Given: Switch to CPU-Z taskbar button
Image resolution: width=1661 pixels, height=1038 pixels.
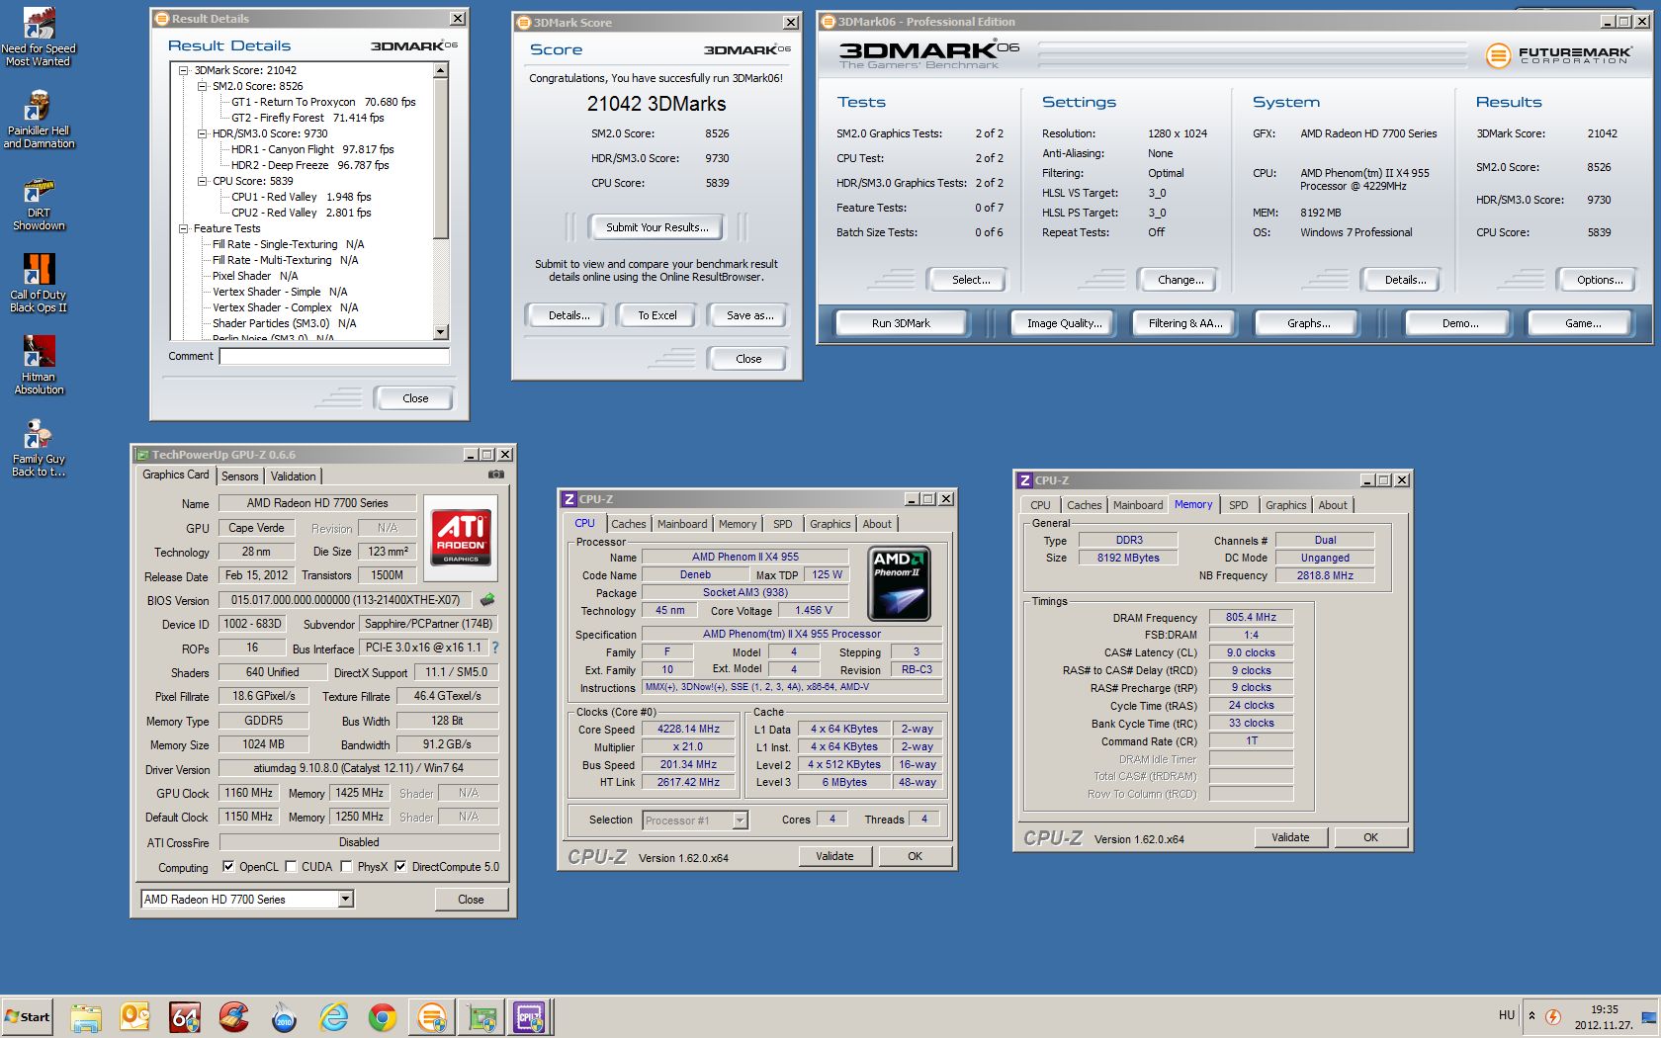Looking at the screenshot, I should click(x=531, y=1016).
